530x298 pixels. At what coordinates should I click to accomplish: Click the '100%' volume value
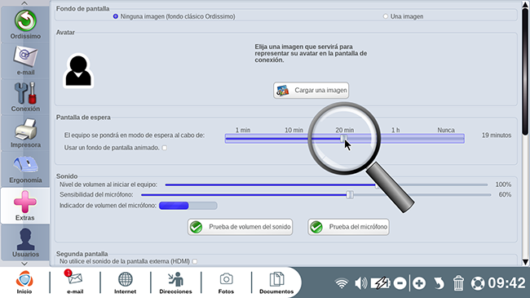[x=503, y=185]
